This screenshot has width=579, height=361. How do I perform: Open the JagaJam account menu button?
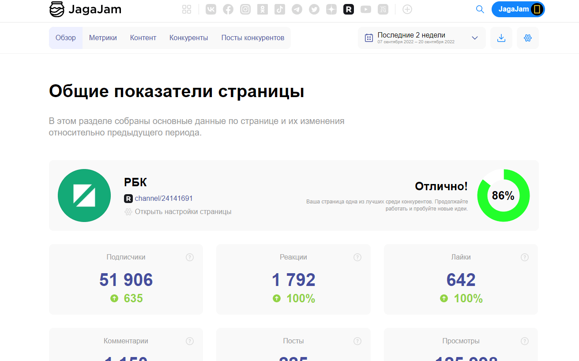(x=518, y=9)
